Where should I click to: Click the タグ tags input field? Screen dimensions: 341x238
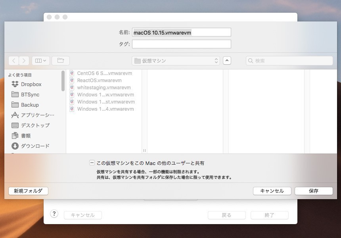tap(181, 44)
